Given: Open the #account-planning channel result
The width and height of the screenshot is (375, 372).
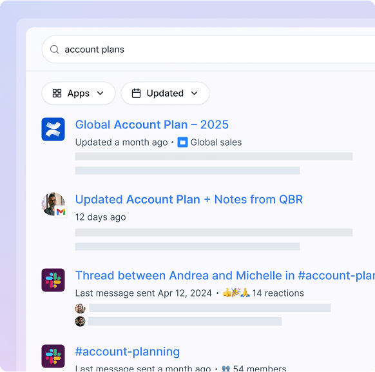Looking at the screenshot, I should pos(128,352).
